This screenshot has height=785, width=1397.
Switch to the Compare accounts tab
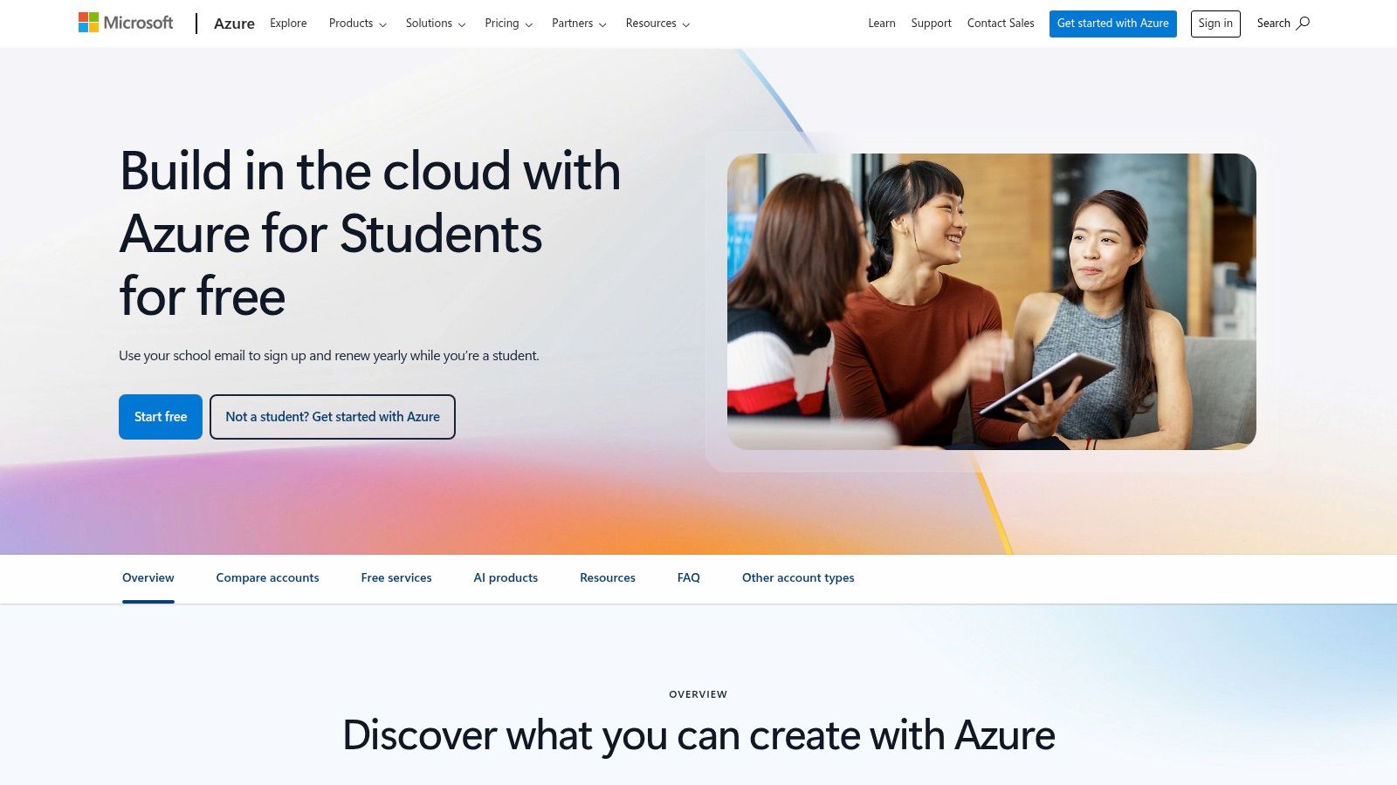click(x=267, y=578)
